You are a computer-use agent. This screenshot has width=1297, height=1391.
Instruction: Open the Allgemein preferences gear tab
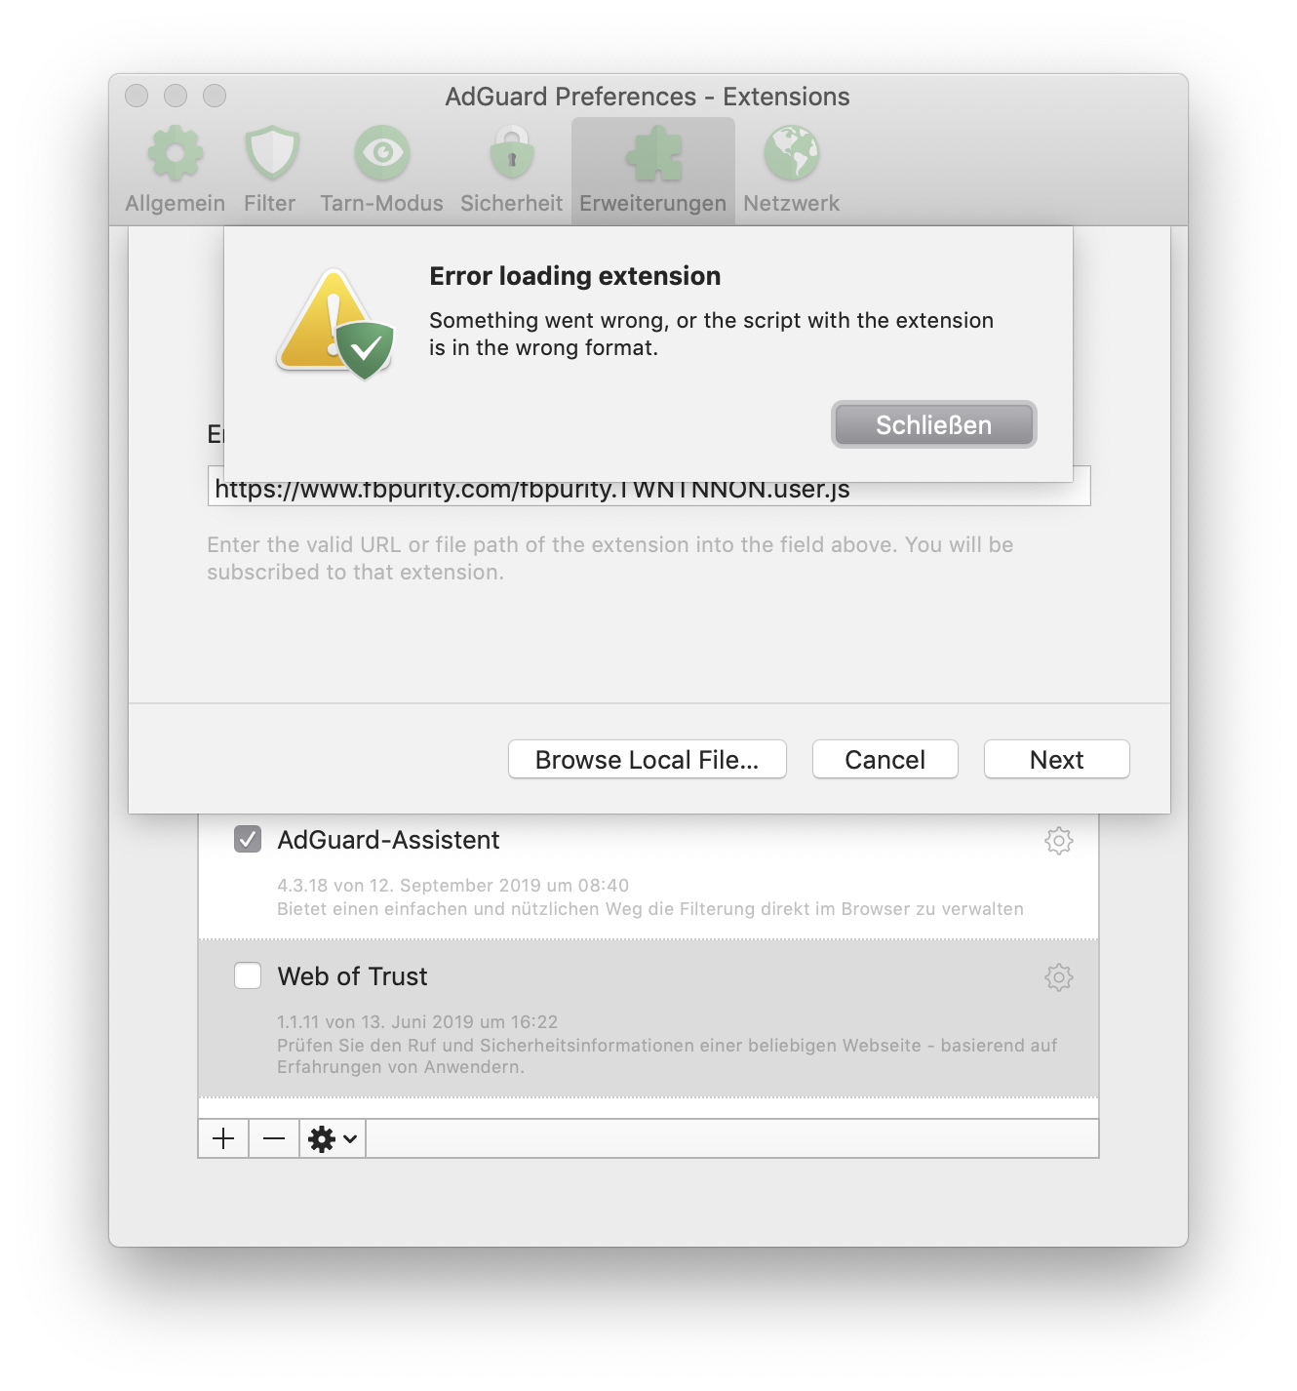click(176, 170)
